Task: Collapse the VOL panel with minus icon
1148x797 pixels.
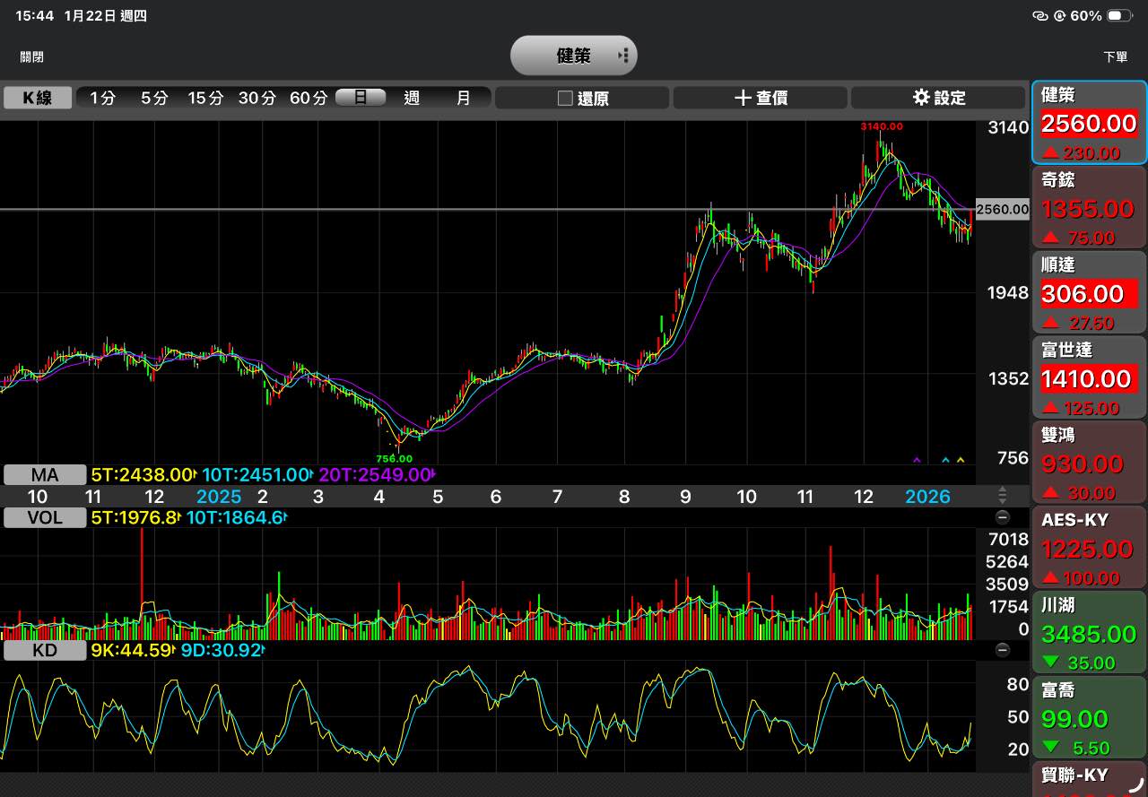Action: pyautogui.click(x=1003, y=517)
